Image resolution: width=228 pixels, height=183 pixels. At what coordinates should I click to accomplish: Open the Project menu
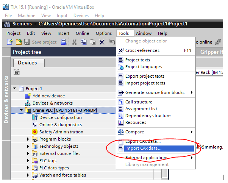[x=14, y=33]
